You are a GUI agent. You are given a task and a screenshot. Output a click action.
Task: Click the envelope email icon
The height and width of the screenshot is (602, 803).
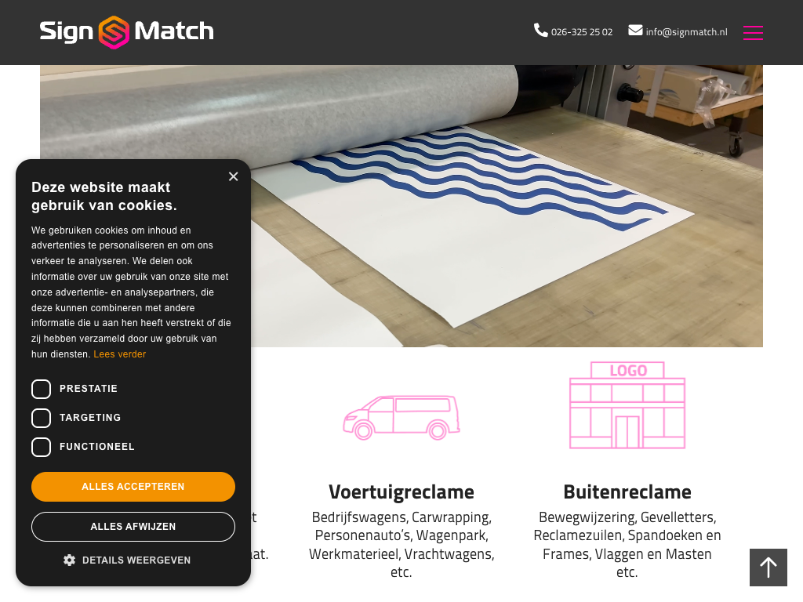(635, 31)
